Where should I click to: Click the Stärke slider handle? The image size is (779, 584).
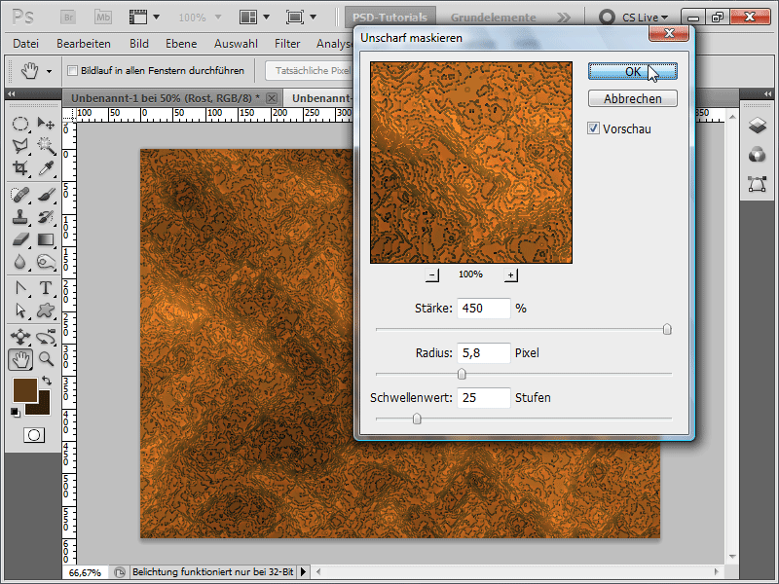(x=667, y=329)
